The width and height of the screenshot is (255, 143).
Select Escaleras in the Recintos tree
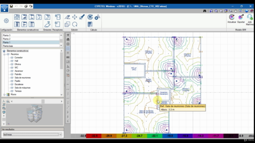[19, 84]
